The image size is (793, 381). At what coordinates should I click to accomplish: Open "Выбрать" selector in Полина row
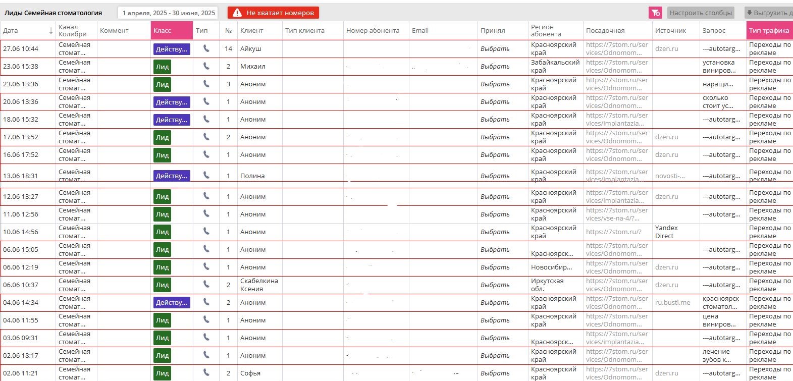(495, 176)
